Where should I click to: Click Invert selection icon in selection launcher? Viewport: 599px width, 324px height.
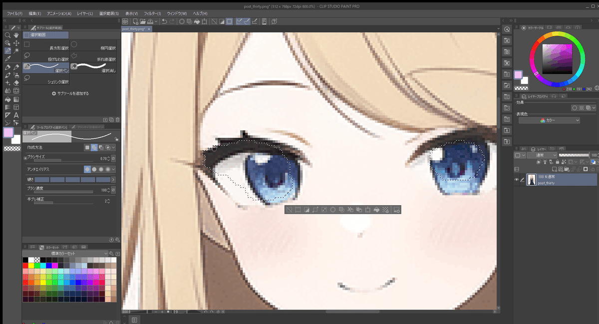pos(306,210)
